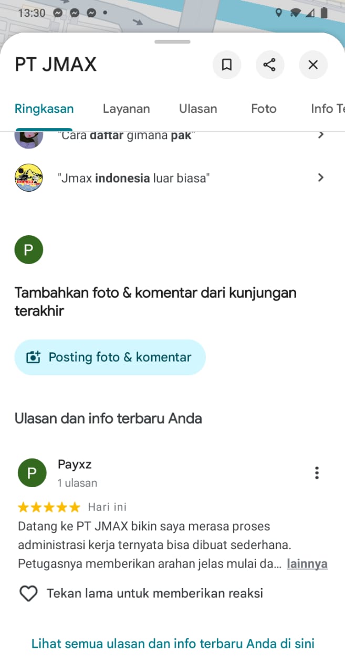Viewport: 345px width, 672px height.
Task: Tap the drag handle on the sheet
Action: point(172,41)
